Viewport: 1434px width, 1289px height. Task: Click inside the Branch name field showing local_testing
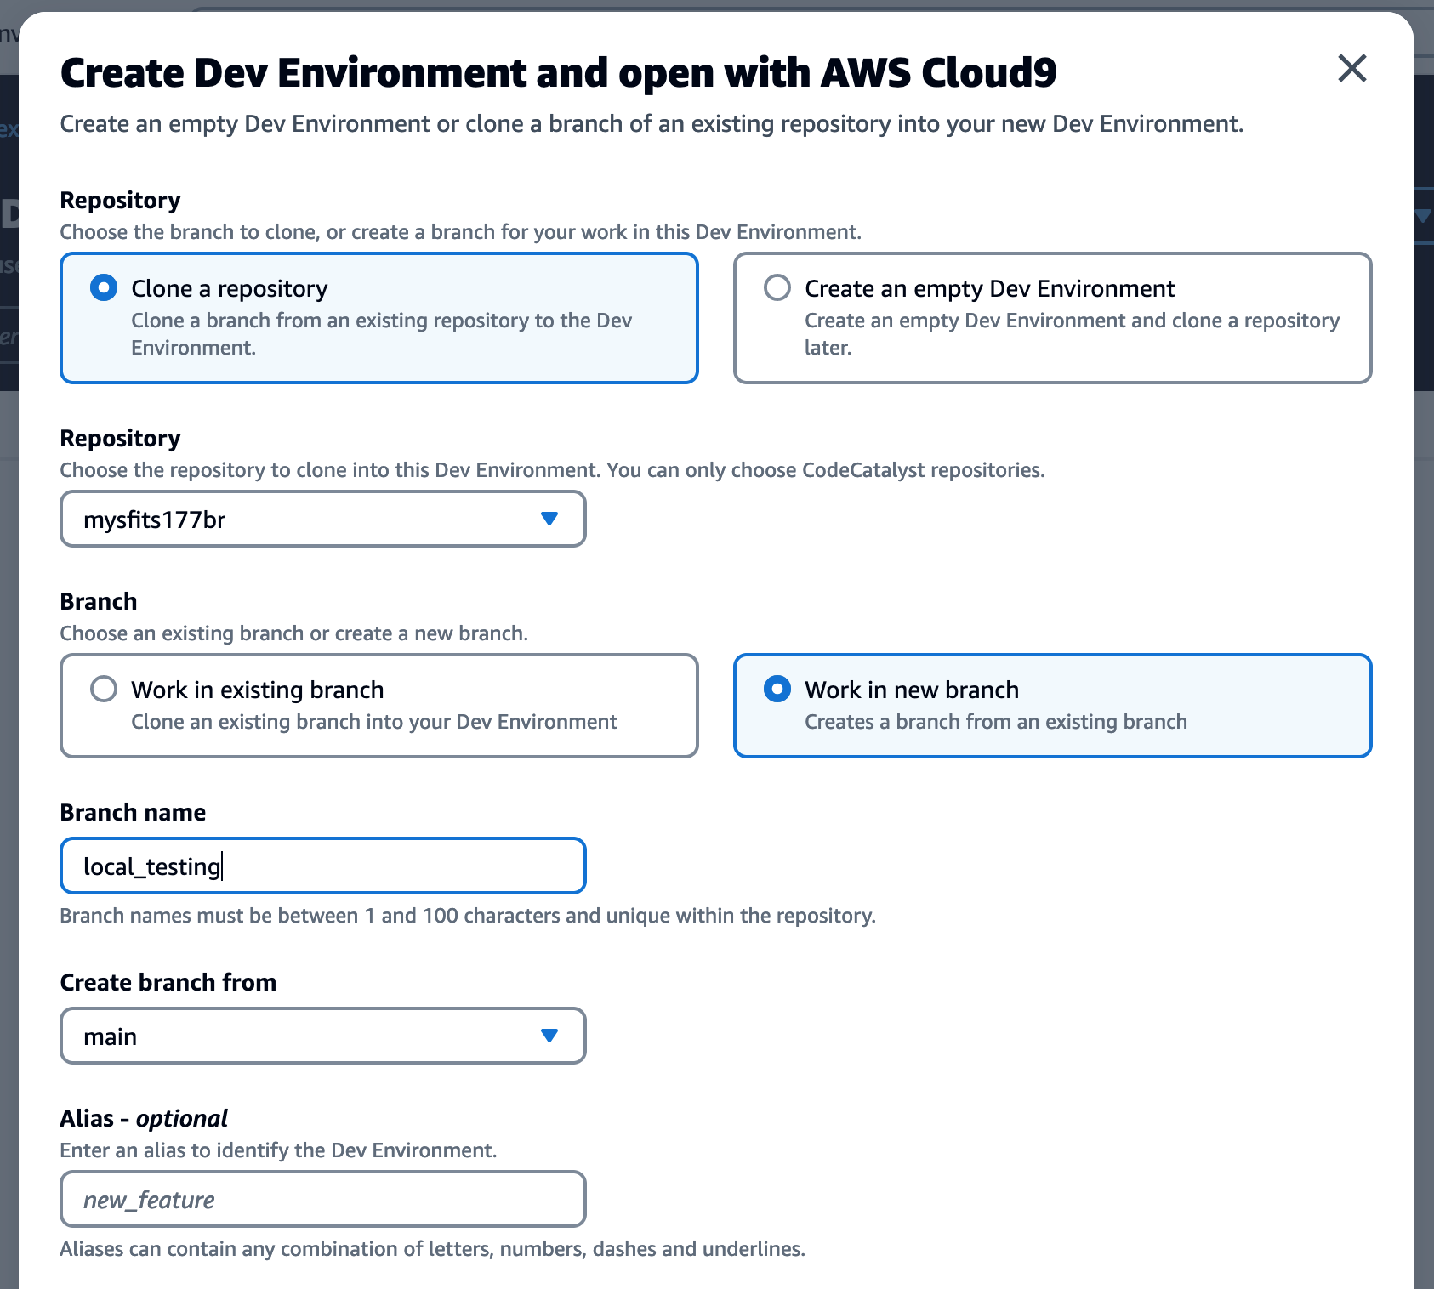point(322,866)
